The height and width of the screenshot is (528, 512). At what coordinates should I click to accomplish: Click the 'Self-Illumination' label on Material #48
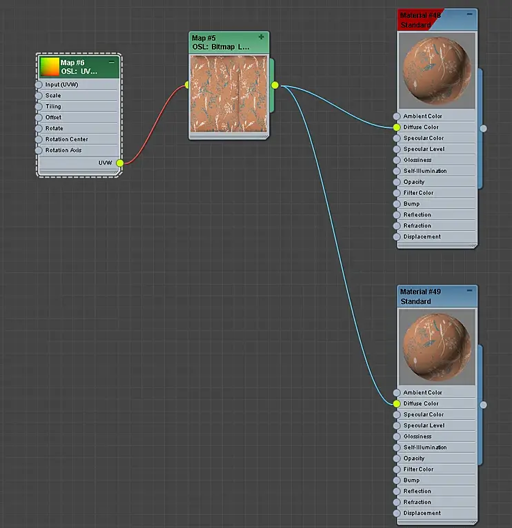coord(424,171)
